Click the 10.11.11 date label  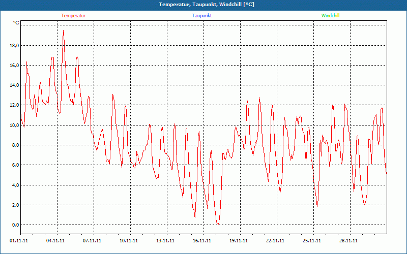[129, 241]
